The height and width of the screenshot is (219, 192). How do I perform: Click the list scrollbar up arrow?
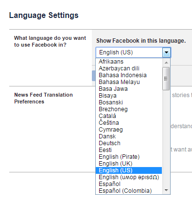(x=166, y=63)
